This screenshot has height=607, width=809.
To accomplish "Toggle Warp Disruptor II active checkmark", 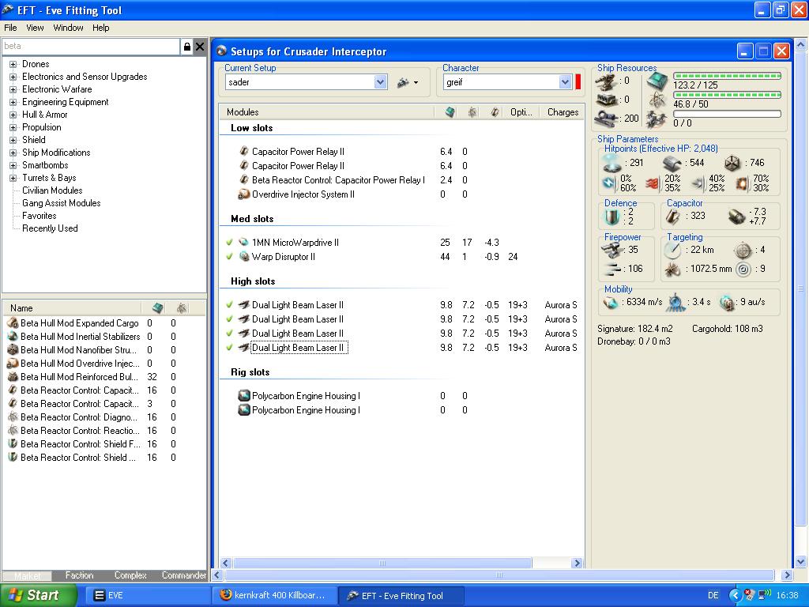I will pyautogui.click(x=230, y=257).
